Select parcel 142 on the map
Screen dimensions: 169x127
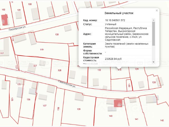coord(162,120)
